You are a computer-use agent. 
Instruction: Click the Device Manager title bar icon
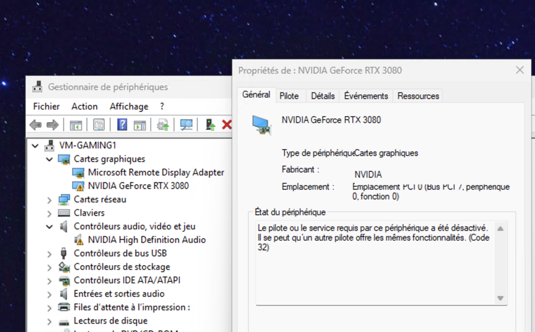pyautogui.click(x=37, y=87)
